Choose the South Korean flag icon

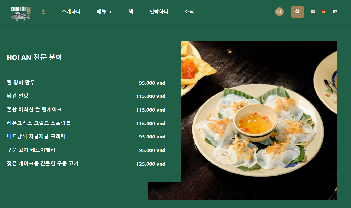pos(335,12)
